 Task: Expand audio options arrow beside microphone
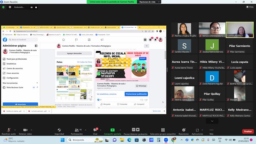coord(15,130)
